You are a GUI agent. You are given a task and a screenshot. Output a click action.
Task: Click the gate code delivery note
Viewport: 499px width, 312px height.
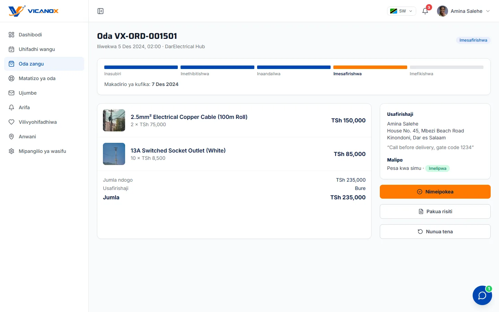point(430,147)
